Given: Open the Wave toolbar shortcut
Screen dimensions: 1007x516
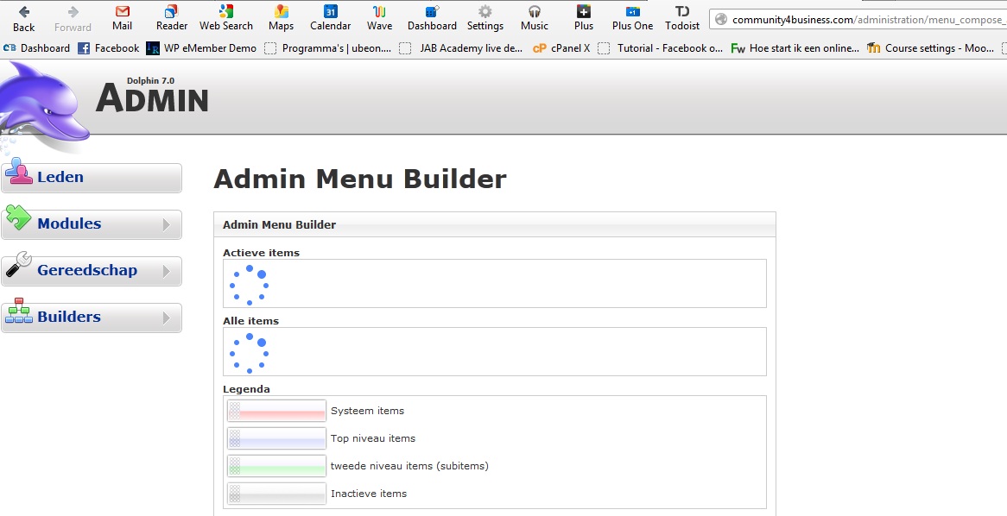Looking at the screenshot, I should pos(379,12).
